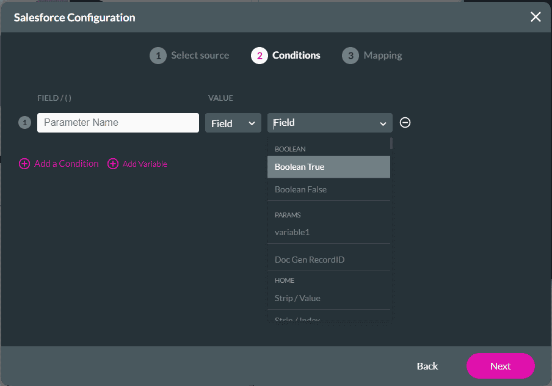Click the step 1 circle icon

[x=158, y=55]
